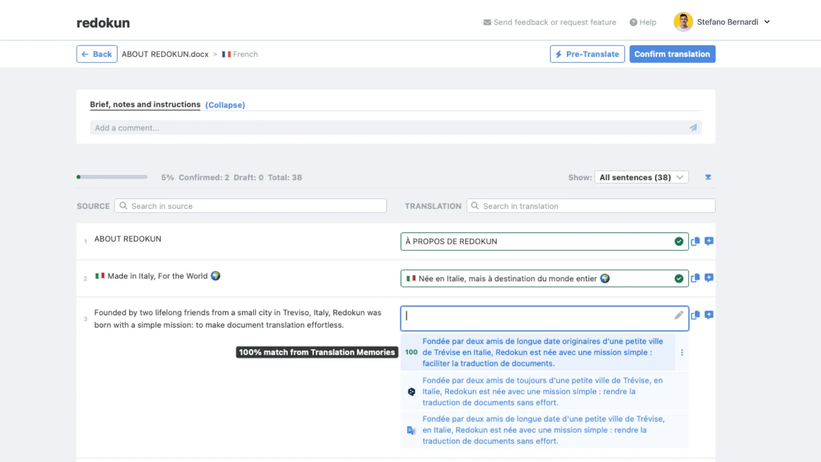The width and height of the screenshot is (821, 462).
Task: Send the comment with the paper plane icon
Action: coord(693,128)
